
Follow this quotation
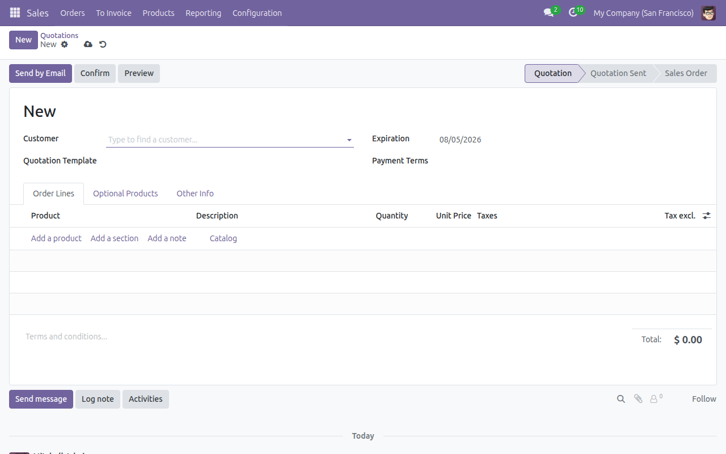(x=704, y=399)
